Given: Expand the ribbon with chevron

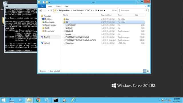Looking at the screenshot, I should point(145,6).
